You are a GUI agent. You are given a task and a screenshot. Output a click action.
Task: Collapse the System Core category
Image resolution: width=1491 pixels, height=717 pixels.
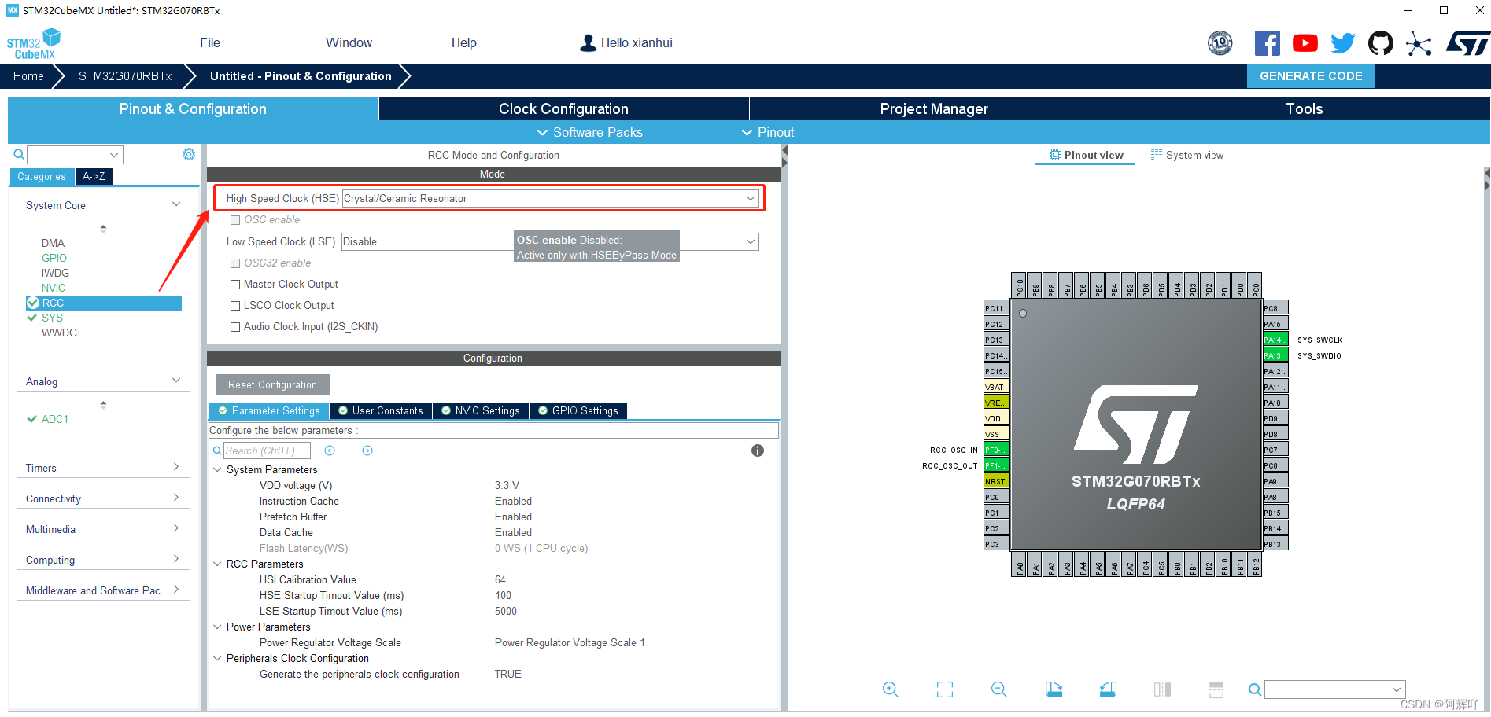pos(176,204)
